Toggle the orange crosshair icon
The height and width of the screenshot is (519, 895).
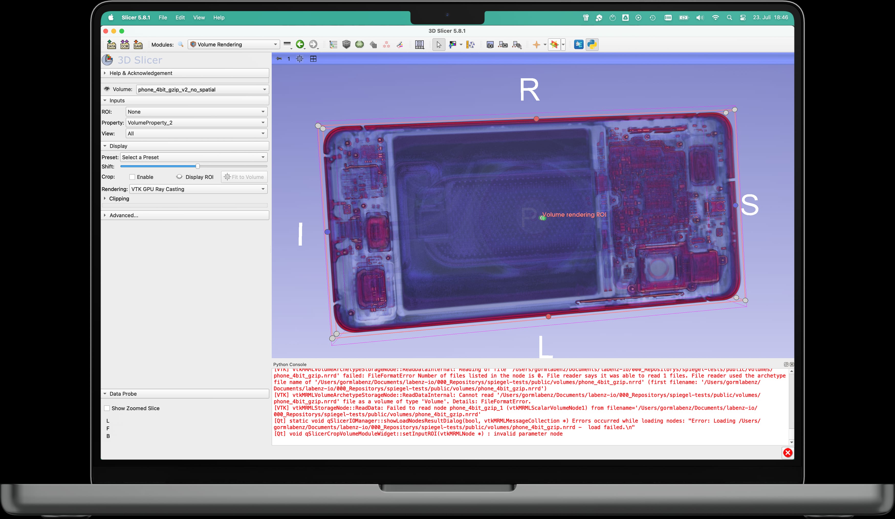tap(536, 44)
